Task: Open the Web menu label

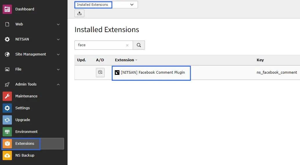Action: pyautogui.click(x=19, y=24)
